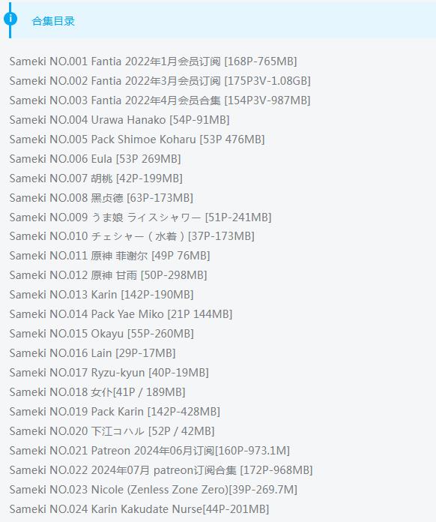Select Sameki NO.017 Ryzu-kyun line

pos(109,373)
